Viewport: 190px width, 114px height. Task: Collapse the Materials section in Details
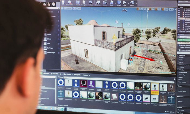coord(178,97)
